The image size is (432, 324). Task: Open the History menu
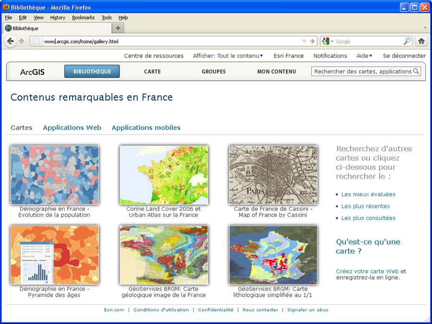(58, 18)
